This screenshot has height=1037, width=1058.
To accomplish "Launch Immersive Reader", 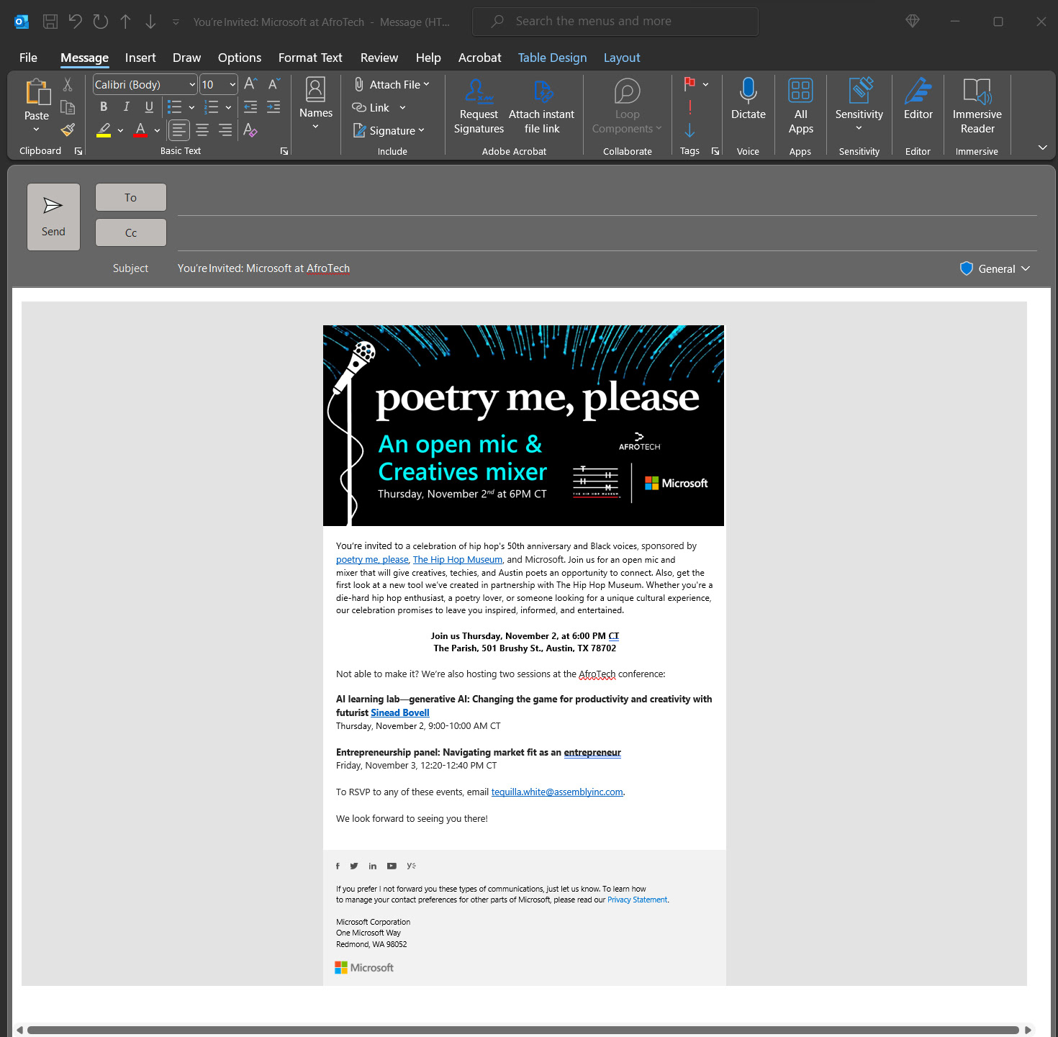I will click(977, 107).
